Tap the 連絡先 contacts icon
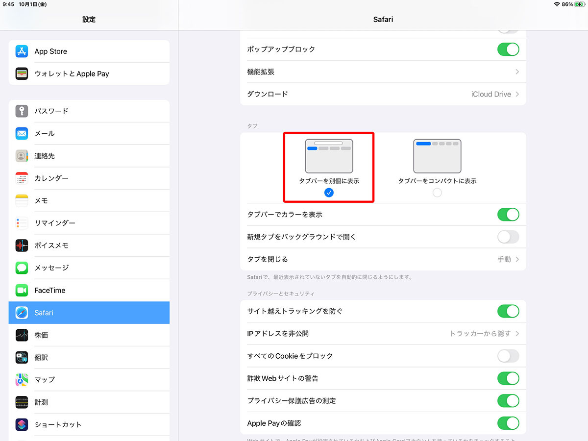The height and width of the screenshot is (441, 588). [x=22, y=156]
